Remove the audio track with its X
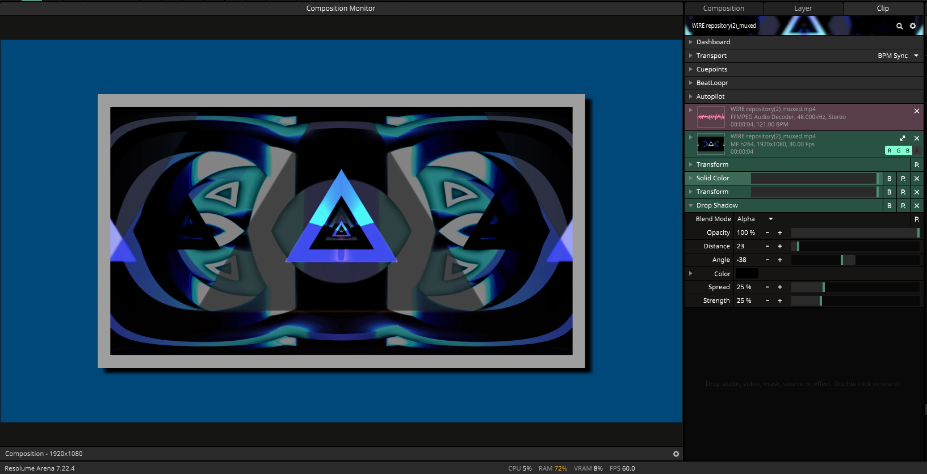The image size is (927, 474). pyautogui.click(x=916, y=111)
